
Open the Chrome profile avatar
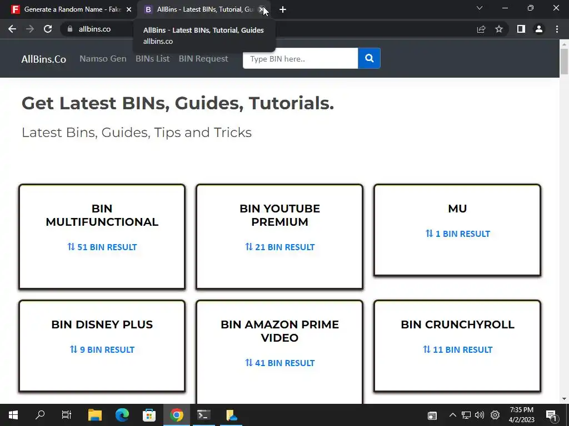[539, 29]
